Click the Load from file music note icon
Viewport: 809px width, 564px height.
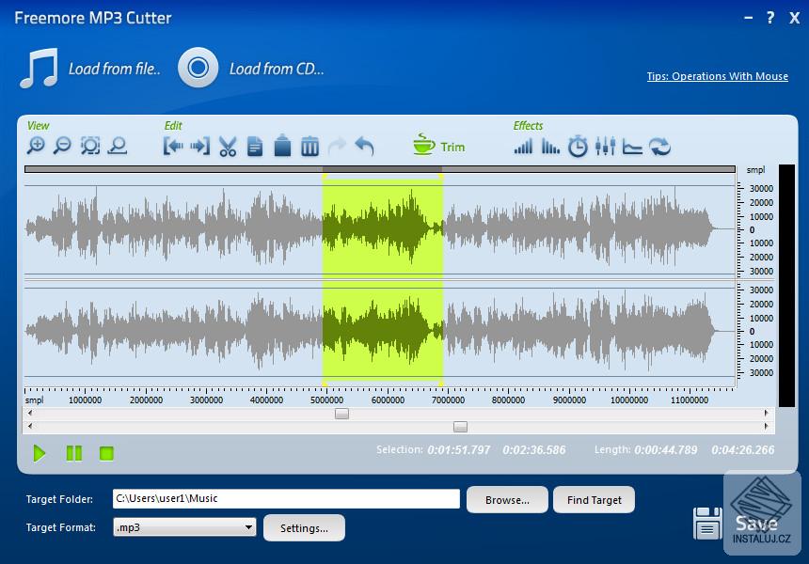[x=39, y=68]
